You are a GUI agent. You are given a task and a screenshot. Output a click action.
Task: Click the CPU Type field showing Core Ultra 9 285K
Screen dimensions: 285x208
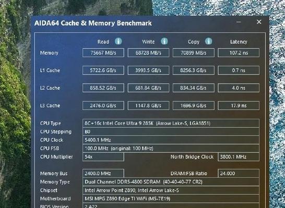(x=171, y=123)
